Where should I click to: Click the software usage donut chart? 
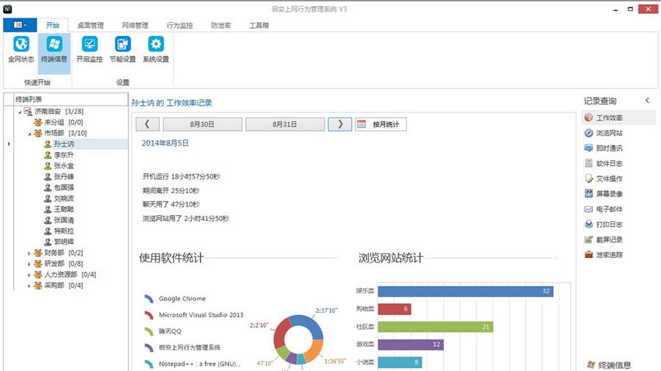point(298,339)
